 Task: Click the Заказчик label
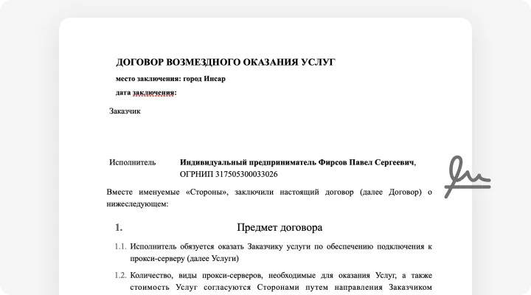125,111
